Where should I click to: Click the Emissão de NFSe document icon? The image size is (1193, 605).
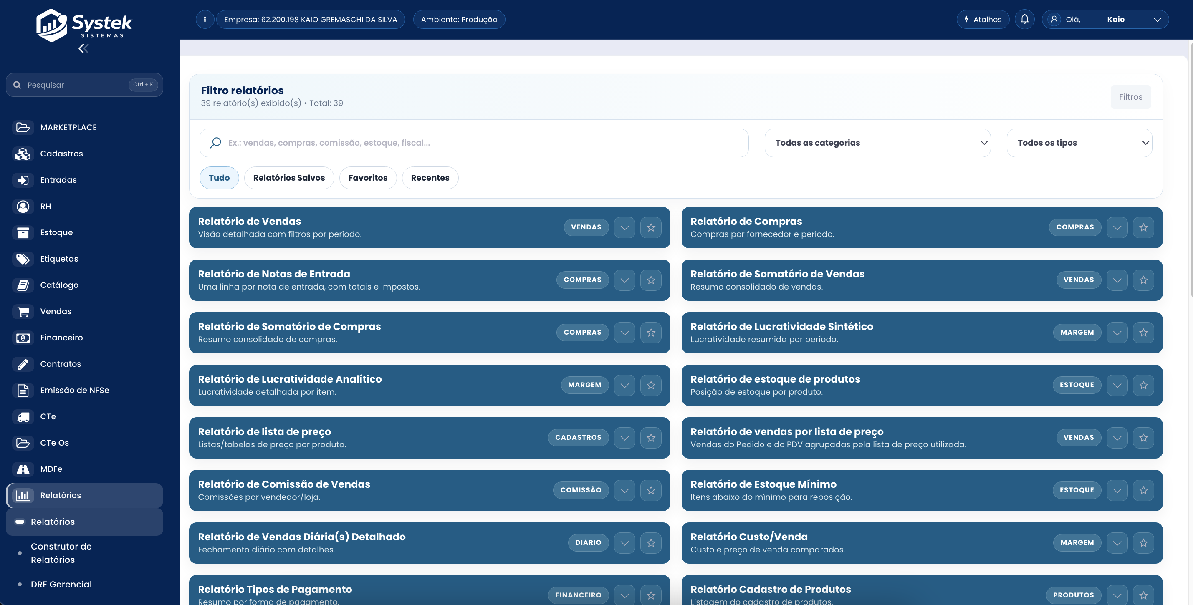click(x=23, y=390)
